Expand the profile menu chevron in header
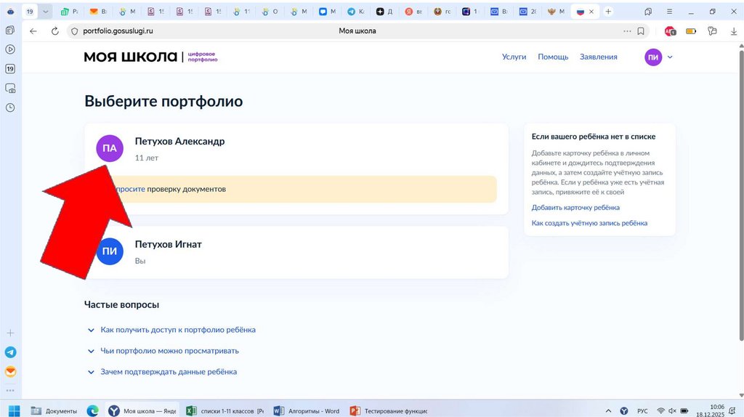 (670, 57)
